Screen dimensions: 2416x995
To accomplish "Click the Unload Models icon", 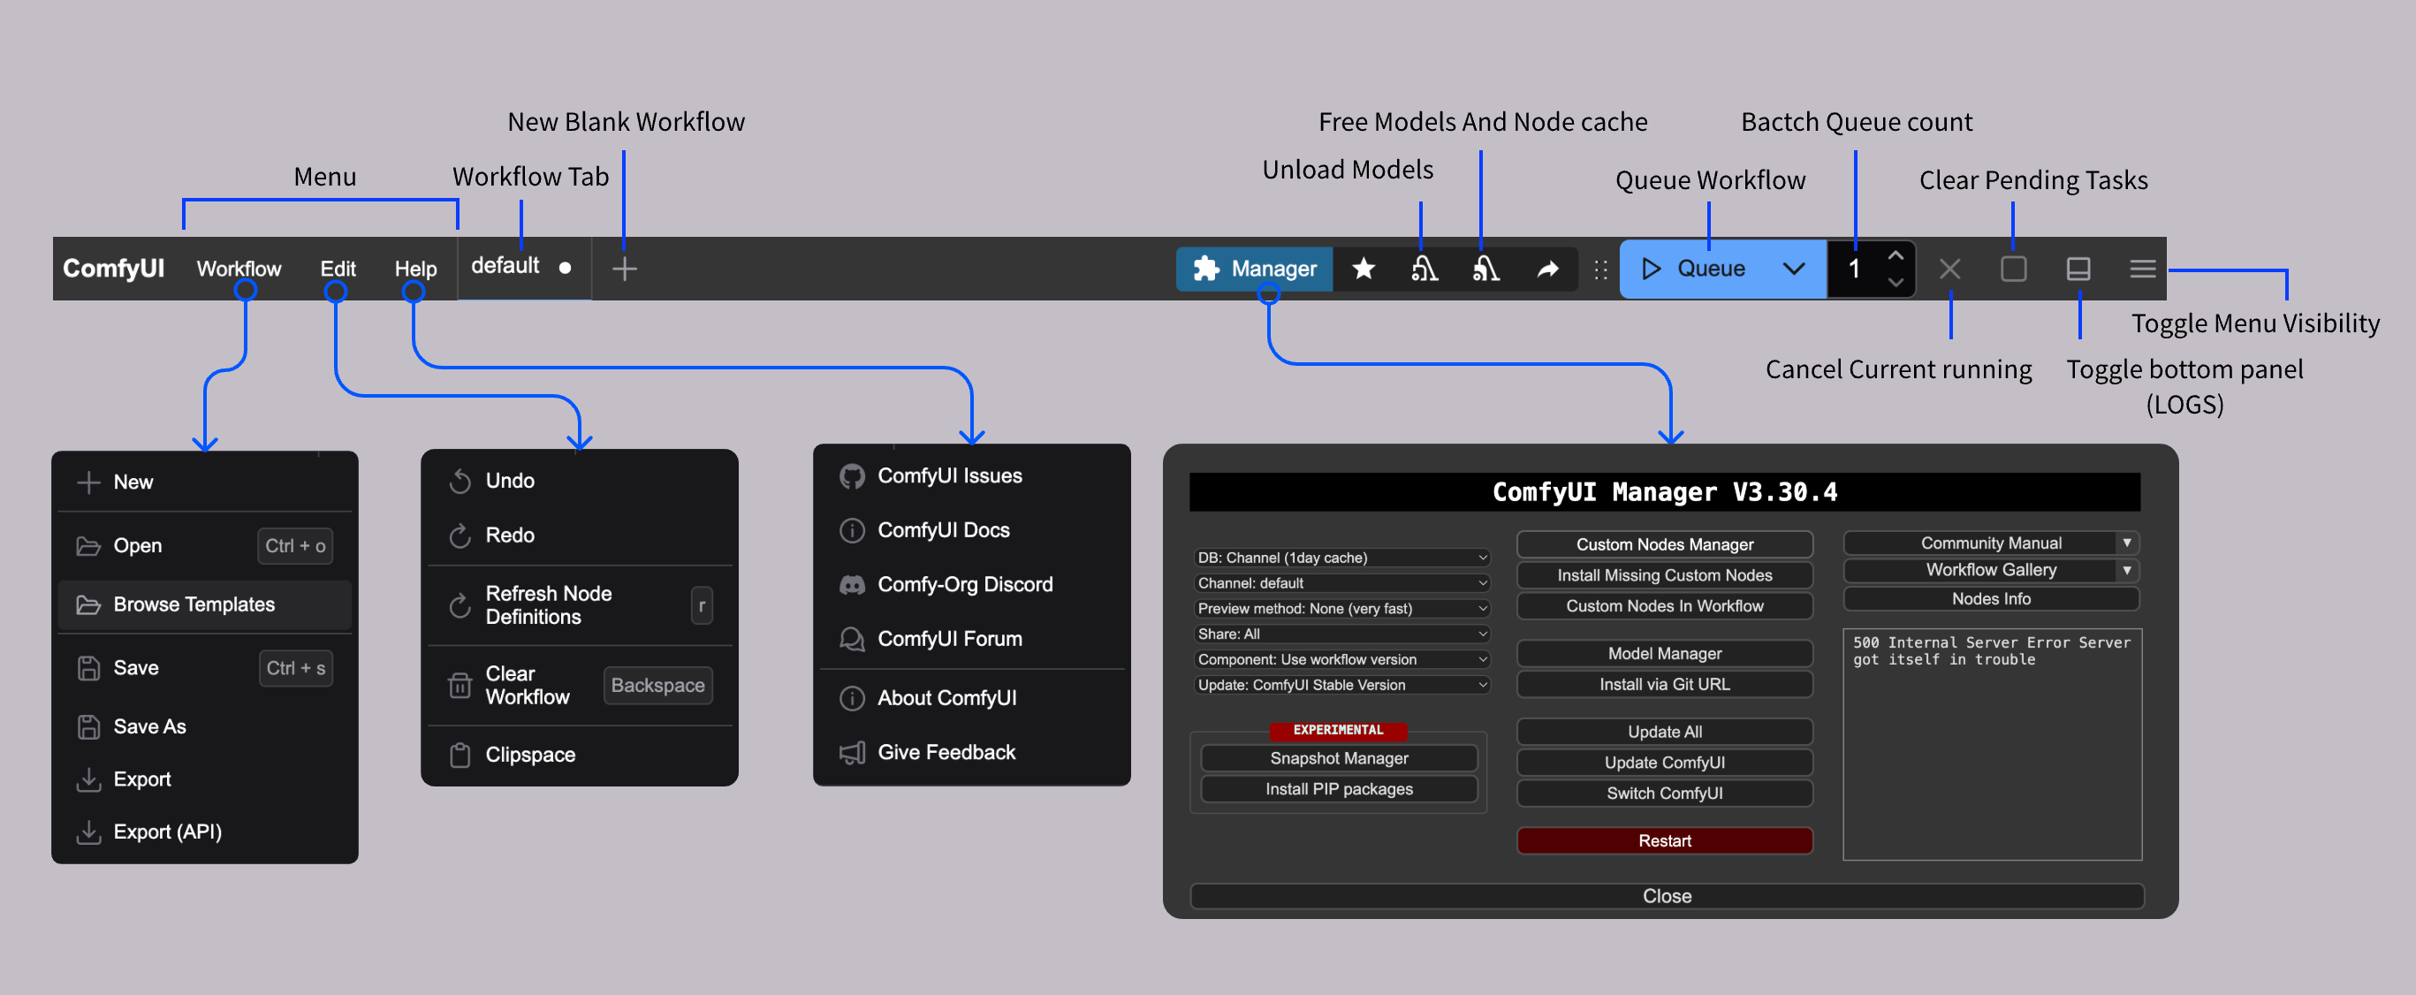I will [1423, 270].
